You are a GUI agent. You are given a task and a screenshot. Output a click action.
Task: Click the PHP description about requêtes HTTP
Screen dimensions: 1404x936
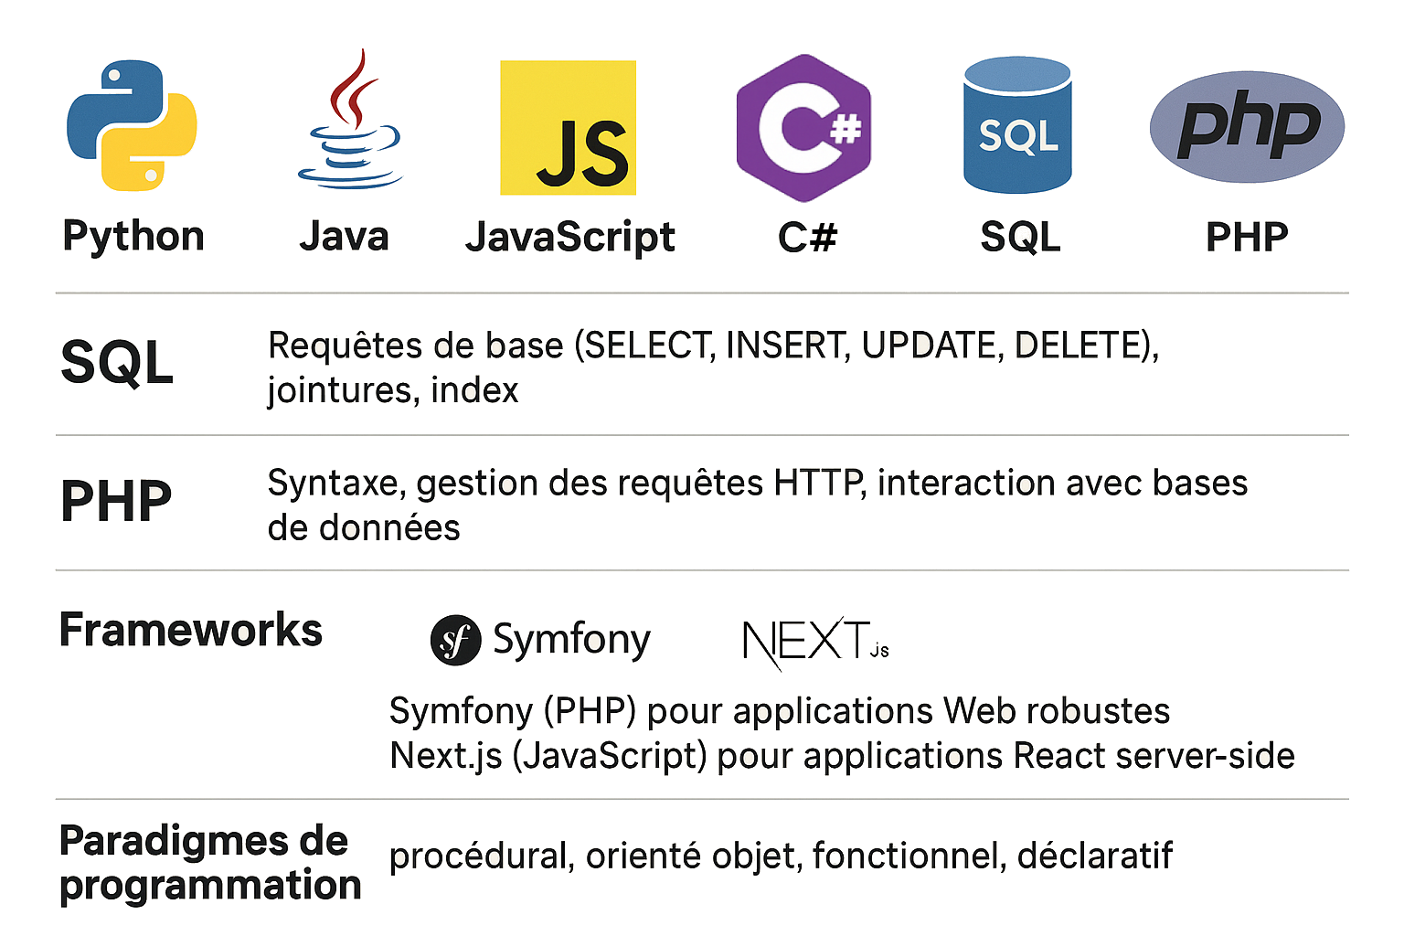[757, 505]
